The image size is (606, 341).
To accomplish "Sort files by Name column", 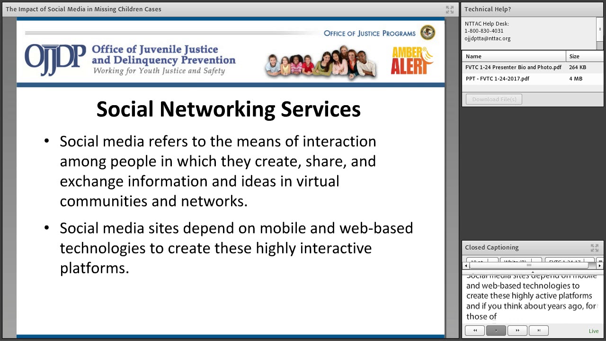I will (514, 56).
